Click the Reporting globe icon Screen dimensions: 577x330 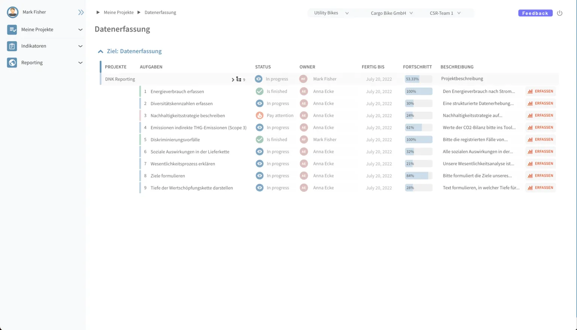click(x=12, y=62)
